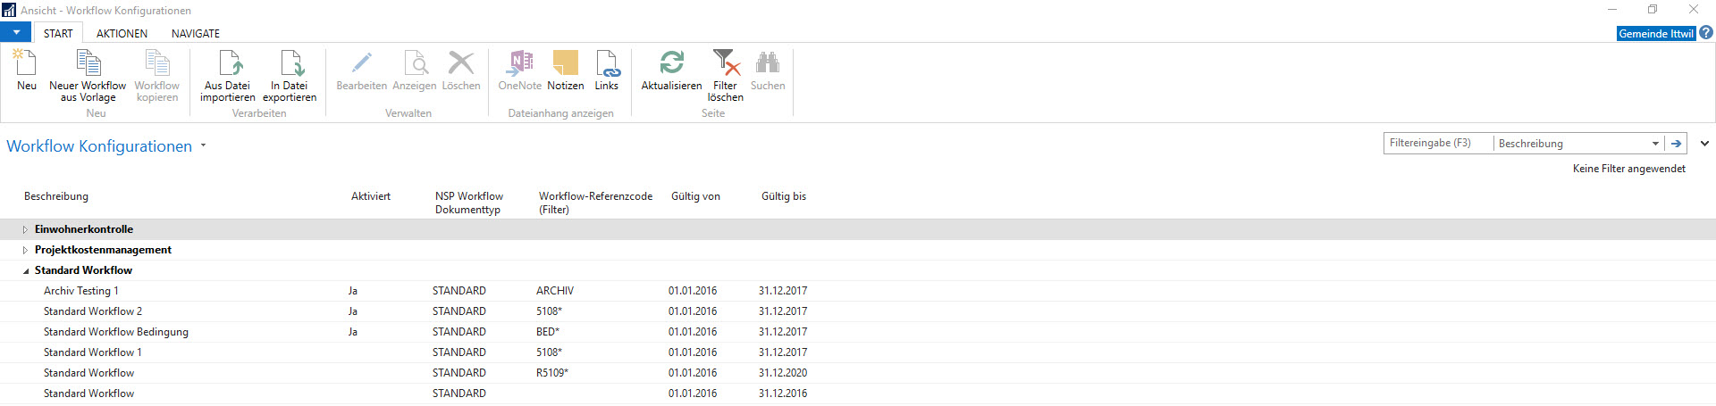Screen dimensions: 1716x406
Task: Open Notizen sticky note icon
Action: pyautogui.click(x=566, y=62)
